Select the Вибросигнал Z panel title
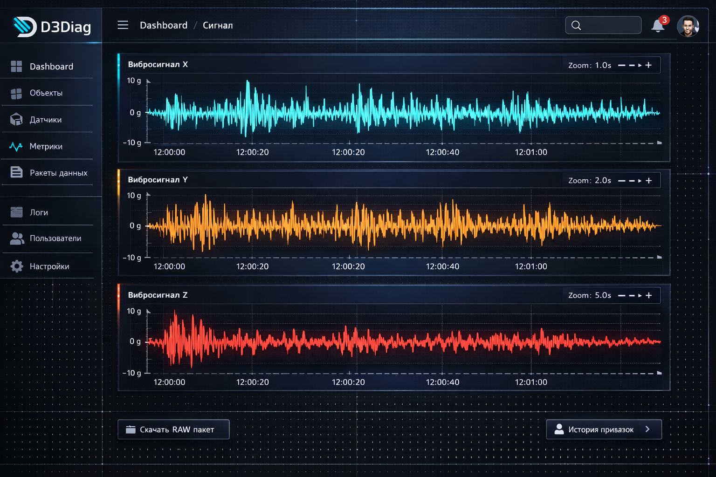Screen dimensions: 716x477 [158, 295]
